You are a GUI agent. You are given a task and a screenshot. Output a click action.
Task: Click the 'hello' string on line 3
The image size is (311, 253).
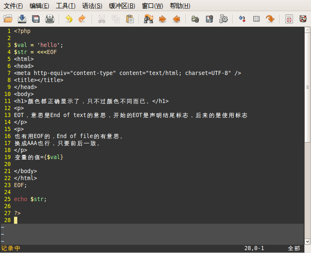point(49,45)
